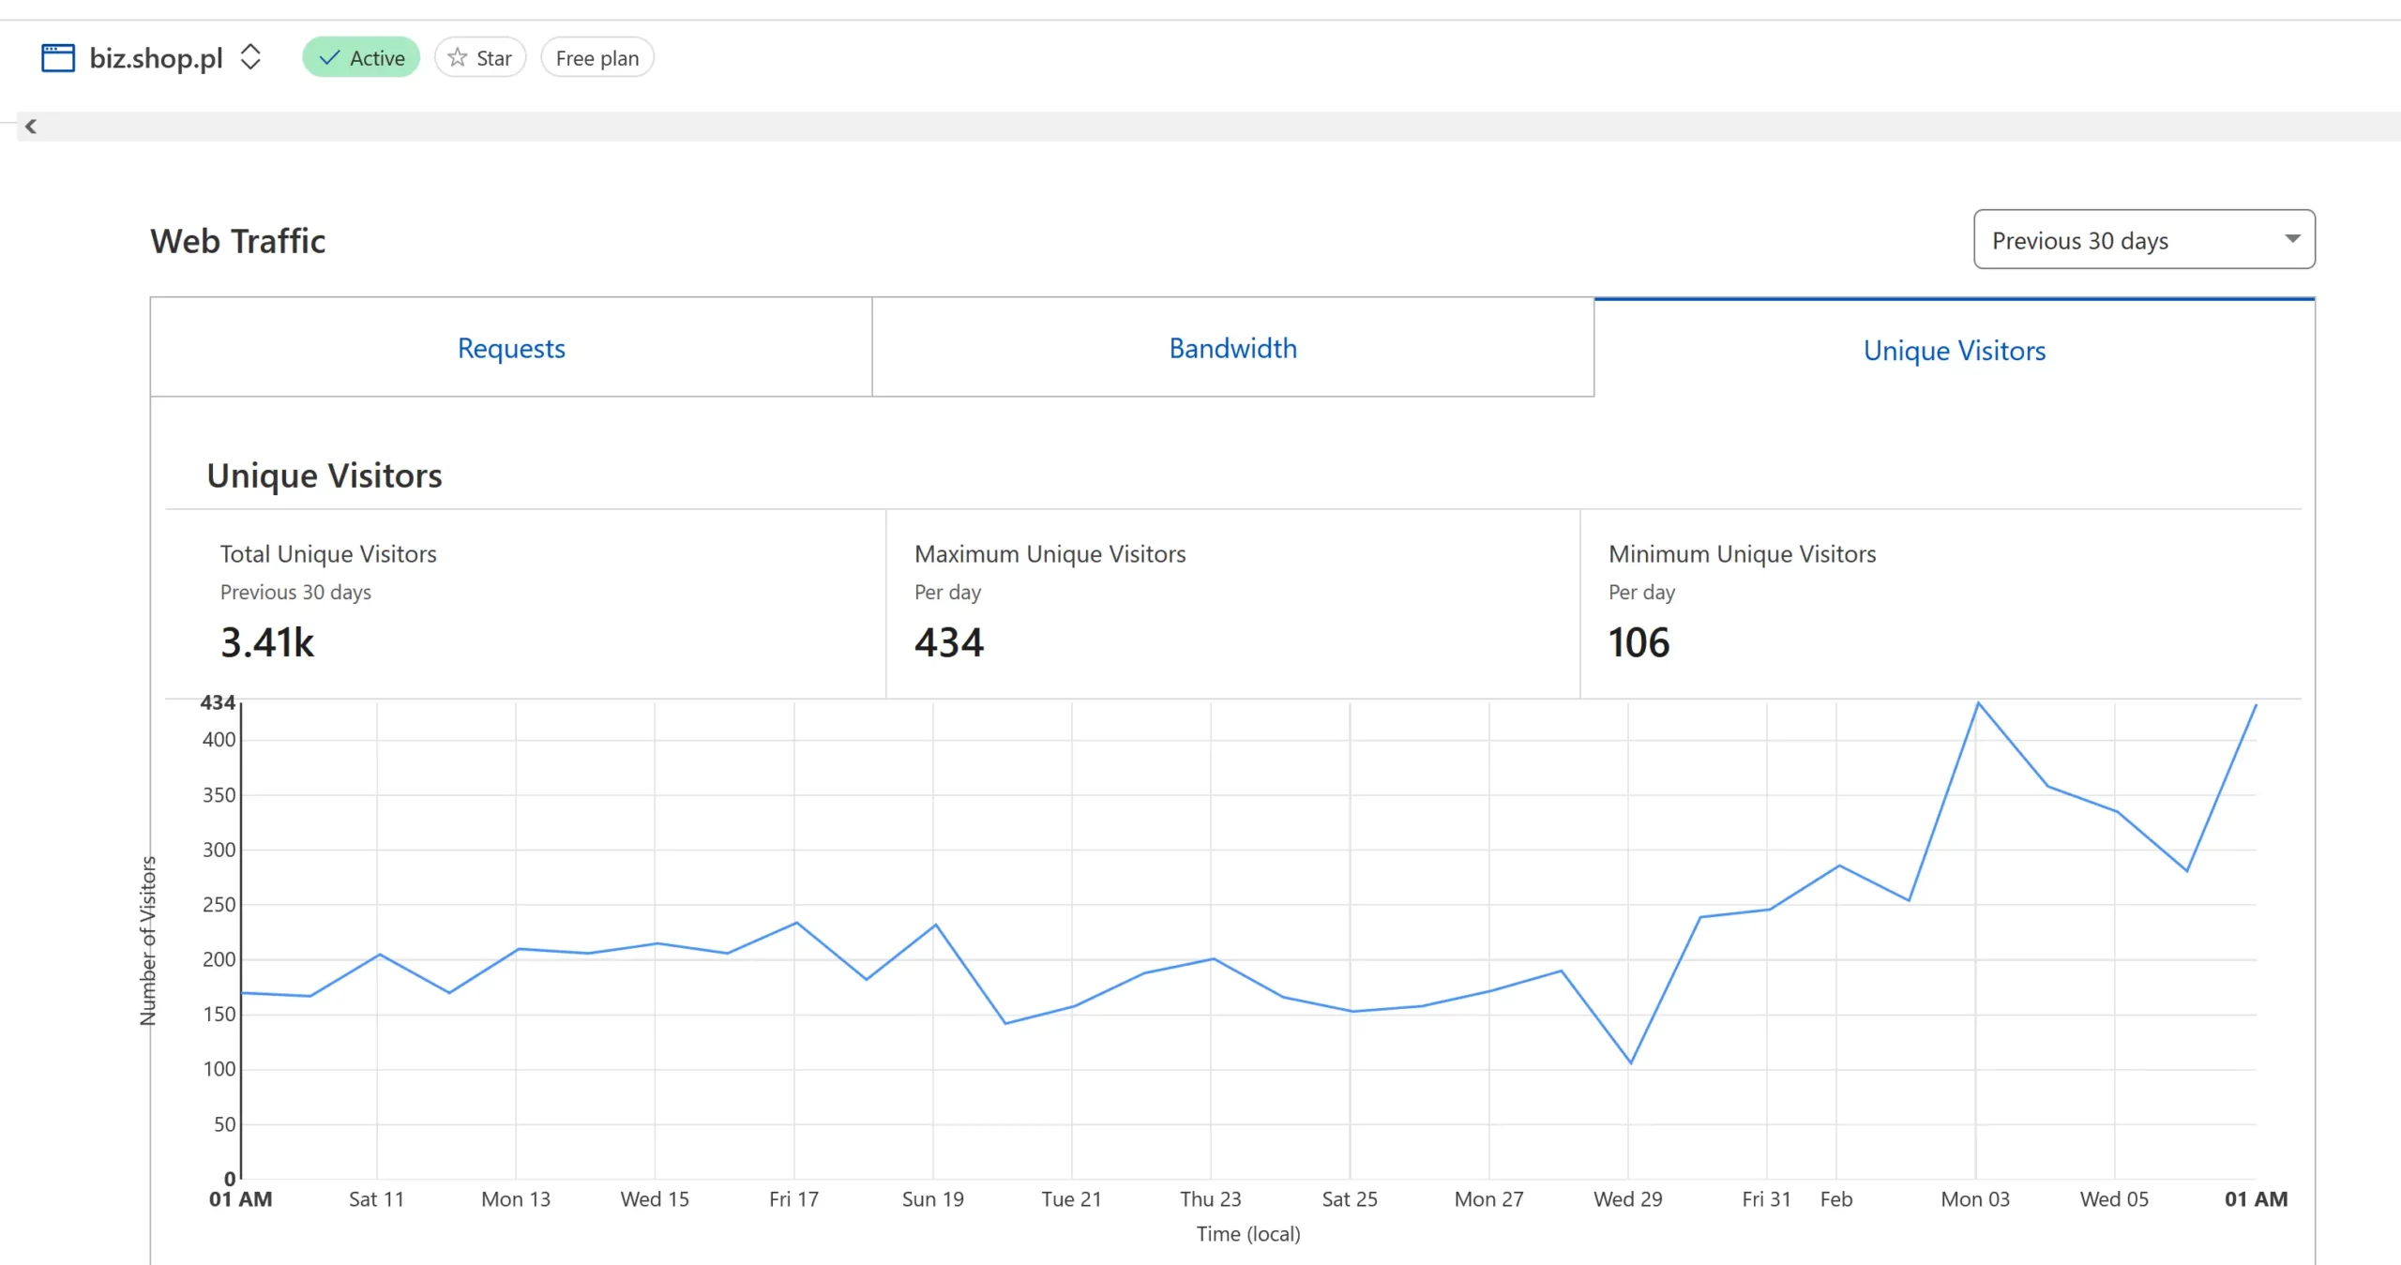
Task: Expand the biz.shop.pl domain switcher chevrons
Action: click(x=250, y=56)
